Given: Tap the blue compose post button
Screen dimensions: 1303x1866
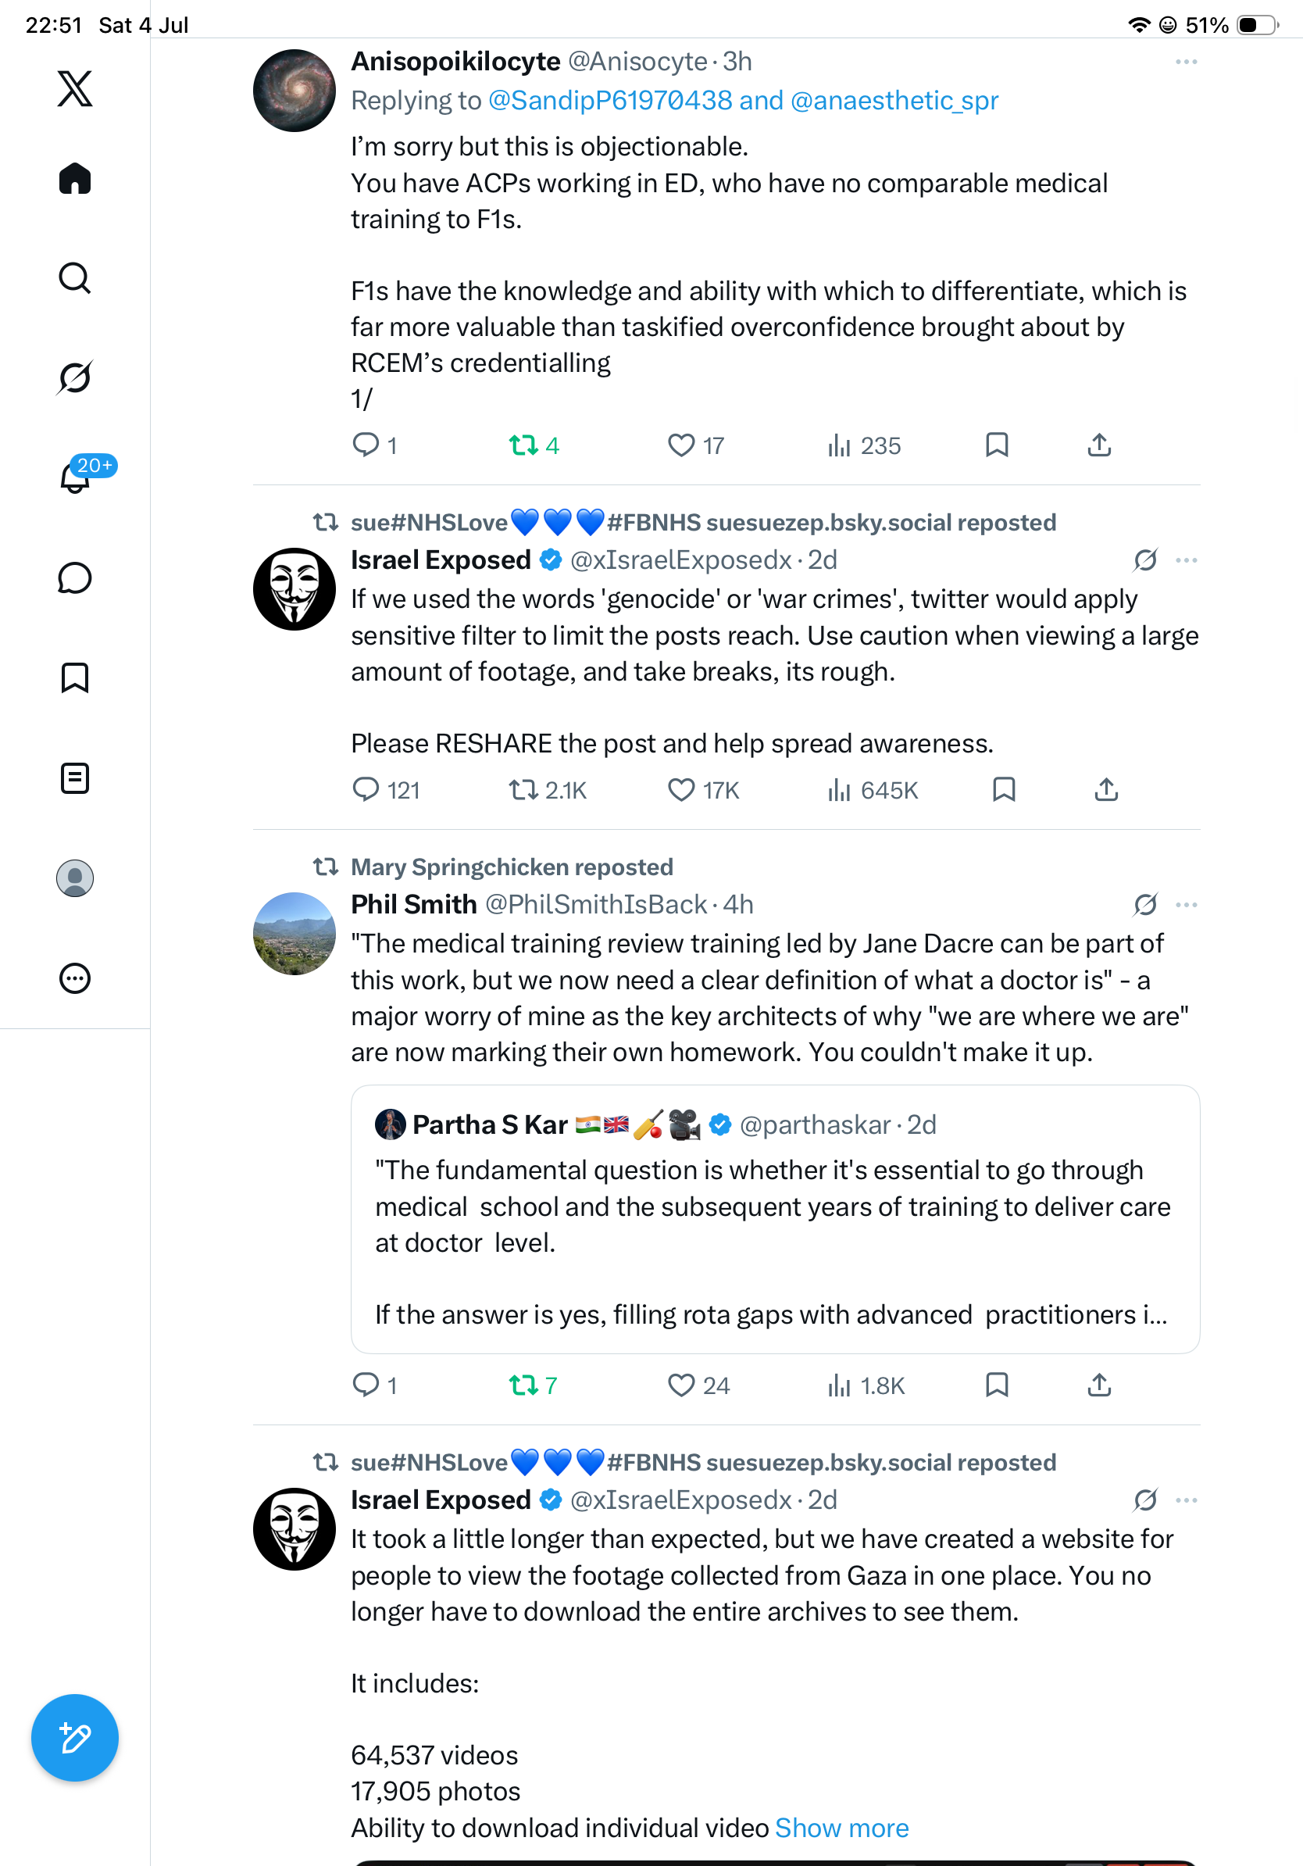Looking at the screenshot, I should 75,1738.
